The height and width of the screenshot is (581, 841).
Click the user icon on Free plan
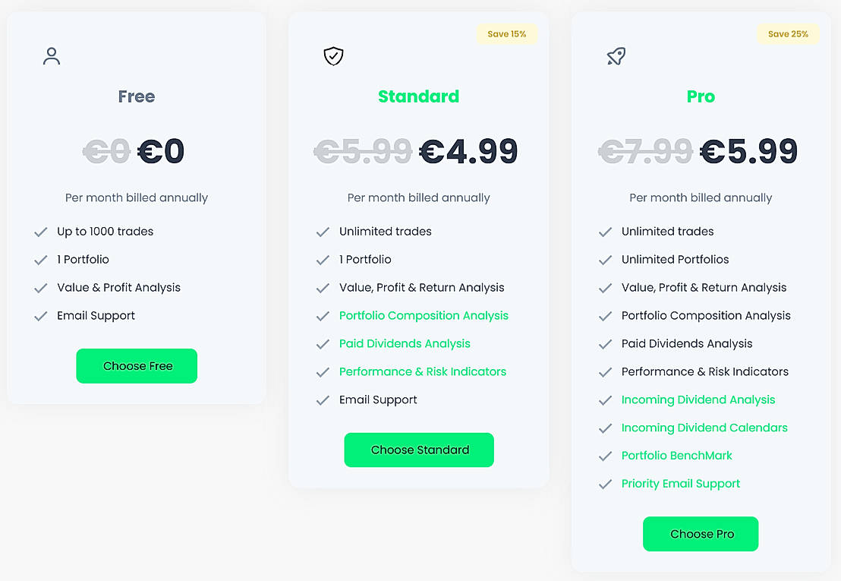coord(52,56)
